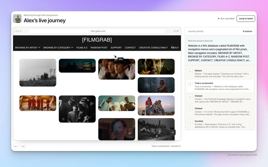This screenshot has height=167, width=268.
Task: Toggle check icon for Waited action
Action: pyautogui.click(x=190, y=71)
